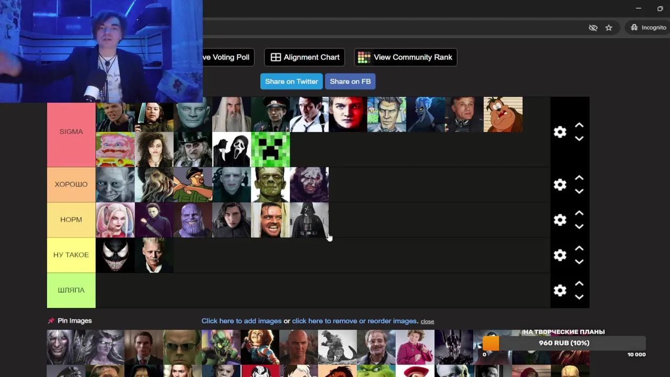This screenshot has width=670, height=377.
Task: Move ШЛЯПА tier up with arrow
Action: (x=579, y=284)
